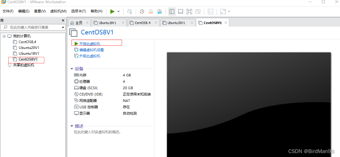This screenshot has height=157, width=340.
Task: Click the VM screen preview thumbnail
Action: (249, 105)
